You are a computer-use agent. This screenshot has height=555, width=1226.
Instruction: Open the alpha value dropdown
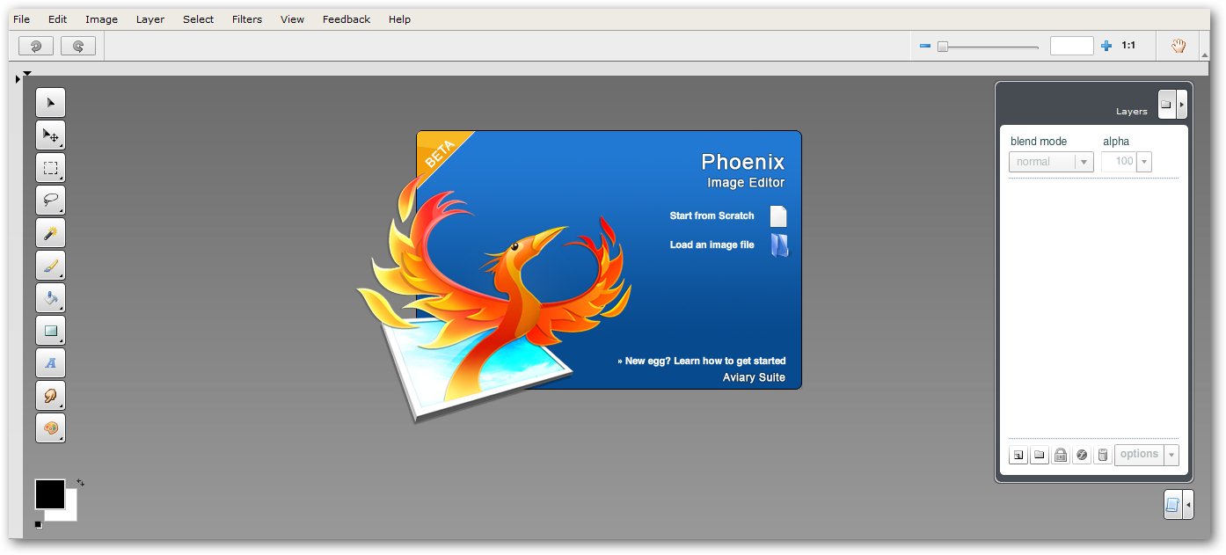(x=1144, y=162)
